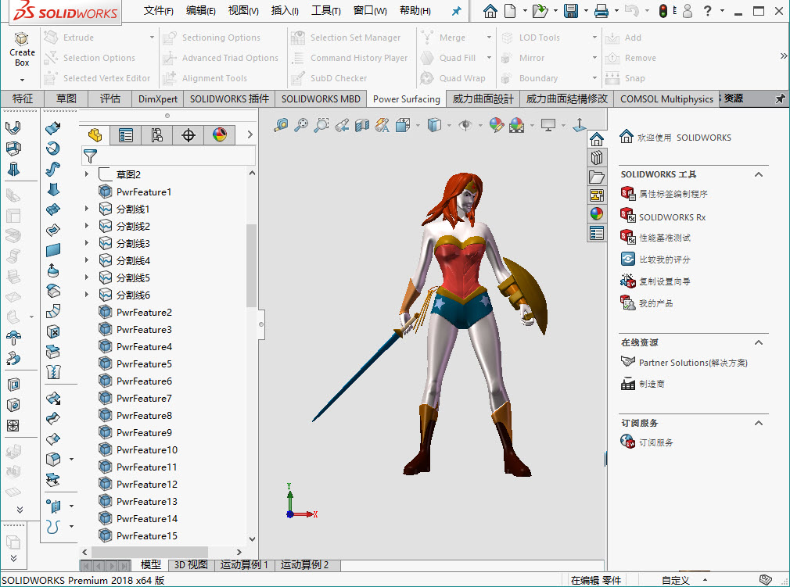
Task: Expand the 分割线6 tree node
Action: coord(87,295)
